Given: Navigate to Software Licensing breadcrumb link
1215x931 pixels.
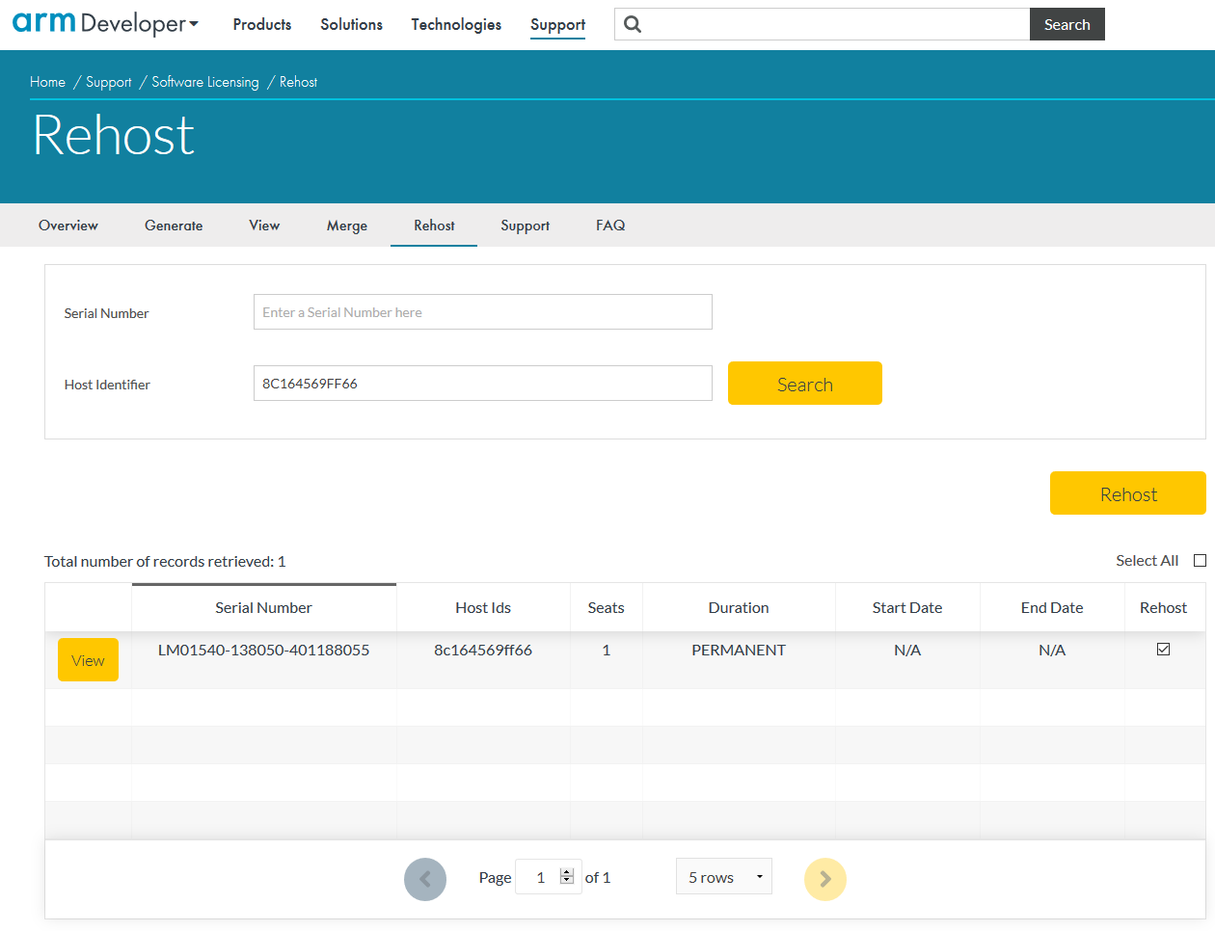Looking at the screenshot, I should click(x=205, y=82).
